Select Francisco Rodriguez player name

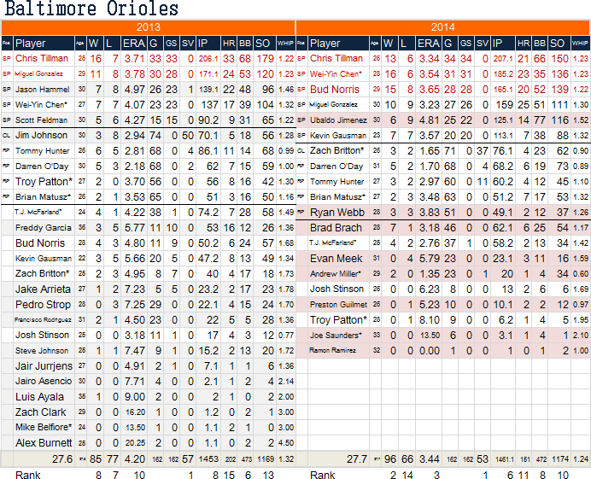click(43, 320)
